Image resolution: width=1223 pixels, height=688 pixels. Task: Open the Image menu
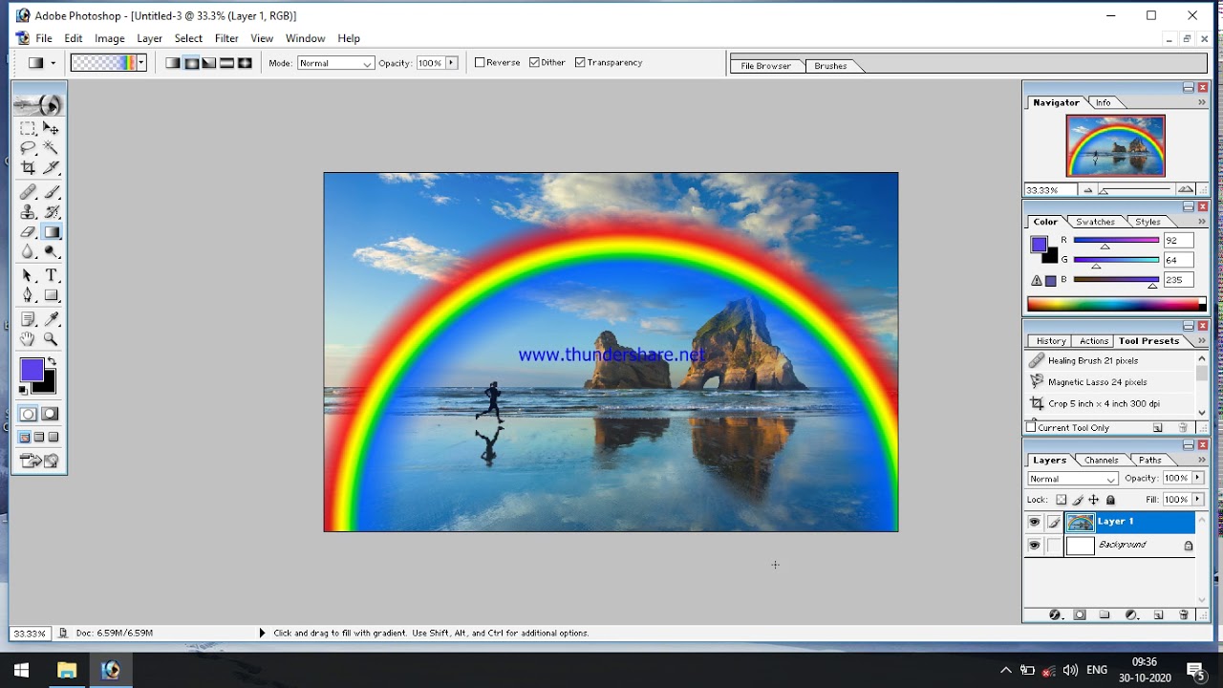pyautogui.click(x=109, y=38)
